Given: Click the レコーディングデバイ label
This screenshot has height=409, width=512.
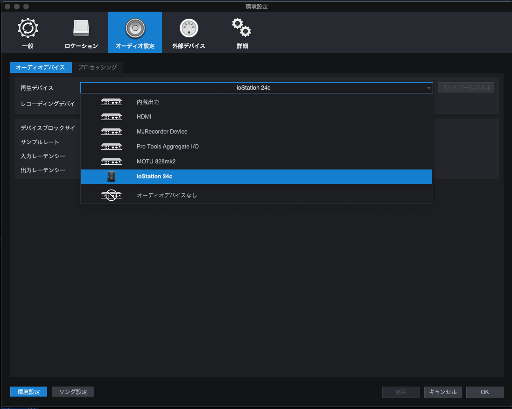Looking at the screenshot, I should (48, 104).
